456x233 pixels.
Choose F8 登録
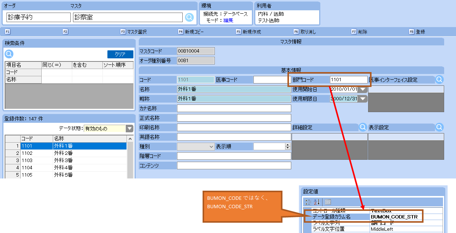pos(417,32)
